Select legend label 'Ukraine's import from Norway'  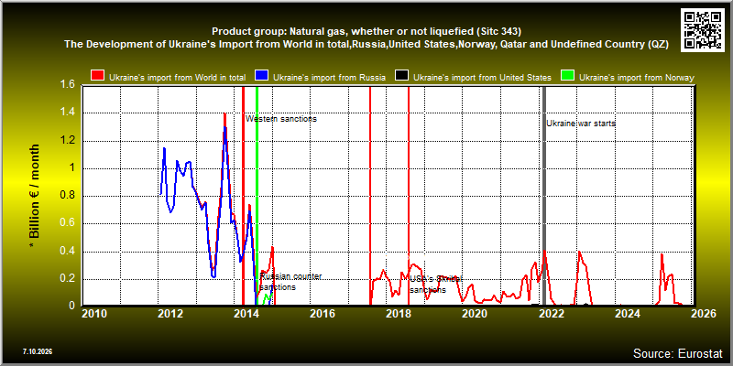[x=637, y=78]
